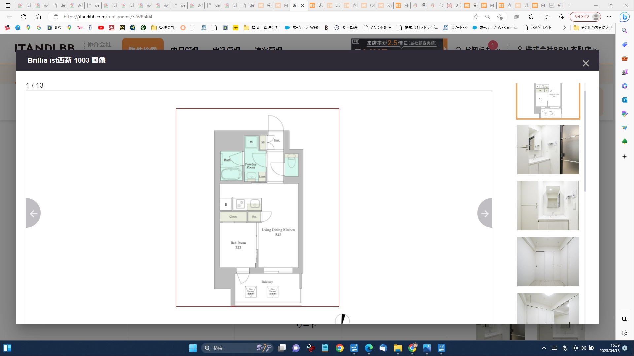Open sidebar Outlook icon
Viewport: 634px width, 356px height.
pos(624,100)
